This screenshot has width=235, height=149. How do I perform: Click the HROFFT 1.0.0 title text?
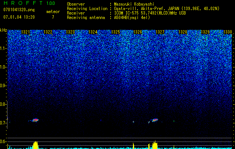(x=29, y=3)
